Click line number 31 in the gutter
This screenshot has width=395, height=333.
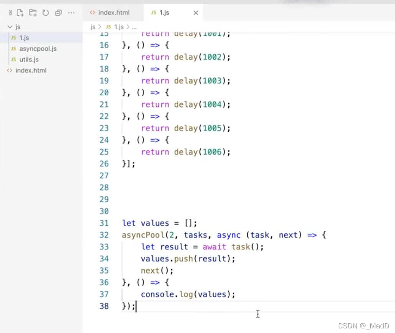click(104, 223)
